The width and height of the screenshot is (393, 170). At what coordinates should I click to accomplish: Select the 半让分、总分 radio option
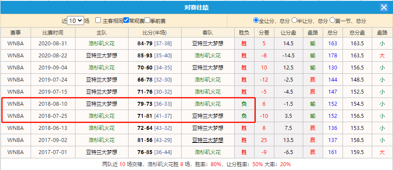(294, 20)
